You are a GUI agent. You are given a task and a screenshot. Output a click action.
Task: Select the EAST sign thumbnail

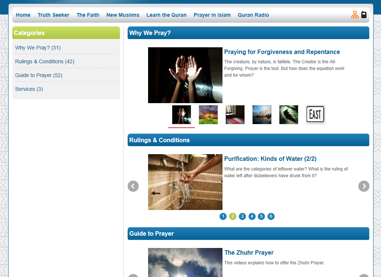[316, 115]
